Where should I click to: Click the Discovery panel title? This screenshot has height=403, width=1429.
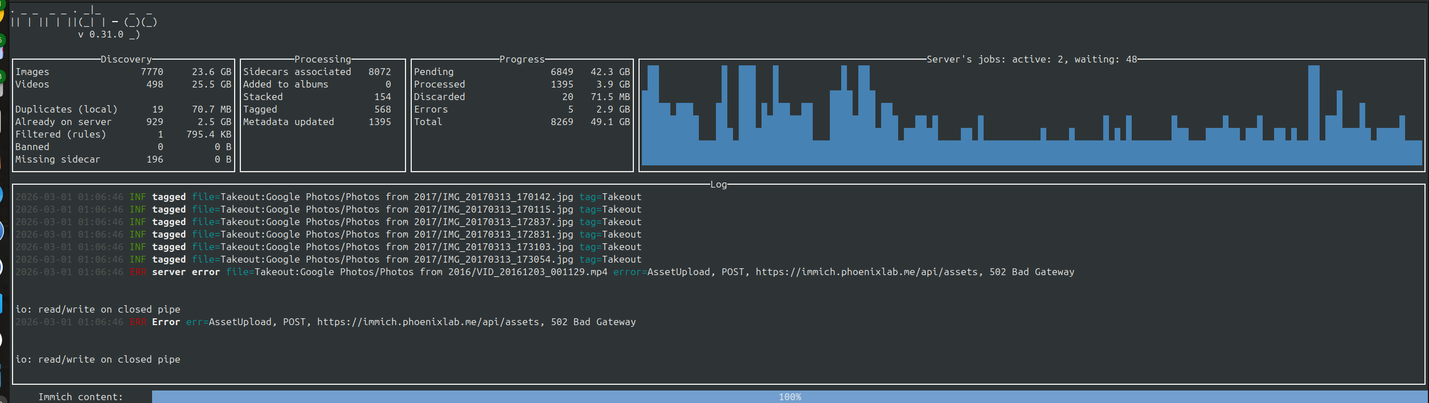tap(126, 59)
